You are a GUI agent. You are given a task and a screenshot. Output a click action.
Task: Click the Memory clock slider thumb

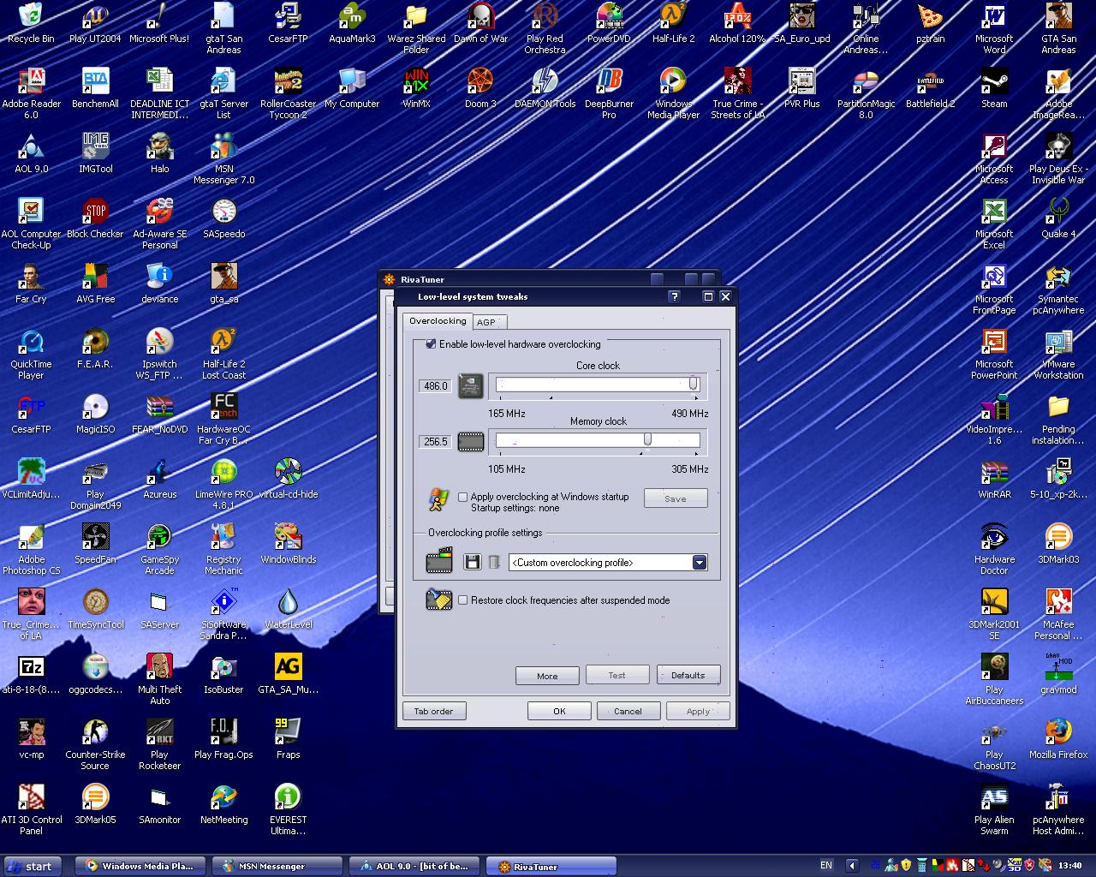[x=647, y=439]
